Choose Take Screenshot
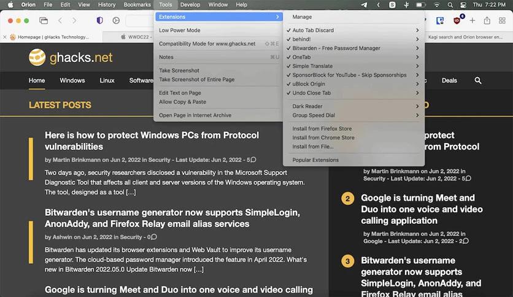The height and width of the screenshot is (297, 513). [218, 71]
